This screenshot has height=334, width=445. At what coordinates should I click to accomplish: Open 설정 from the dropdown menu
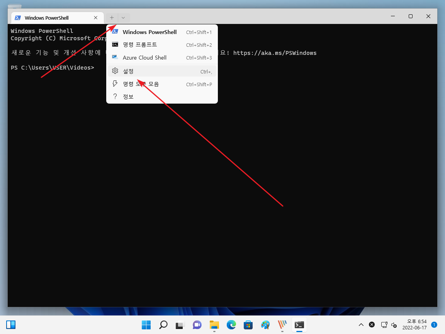[162, 71]
